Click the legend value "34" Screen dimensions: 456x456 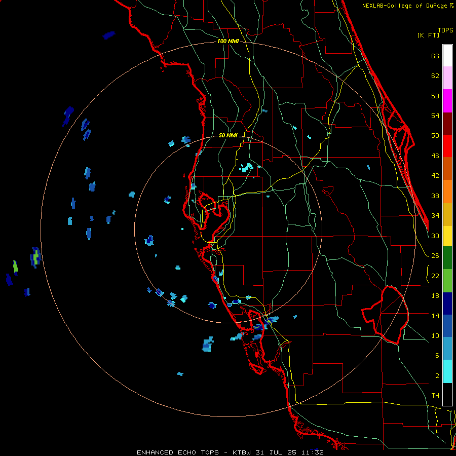(x=435, y=216)
